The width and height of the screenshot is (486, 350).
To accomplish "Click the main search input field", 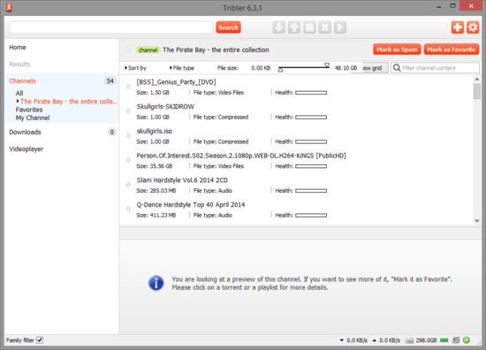I will [111, 27].
